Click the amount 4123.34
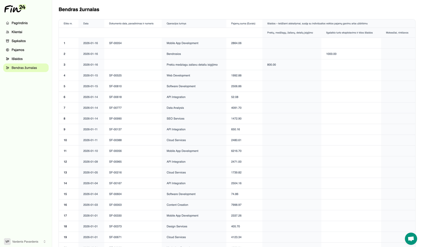The height and width of the screenshot is (247, 422). click(x=236, y=237)
